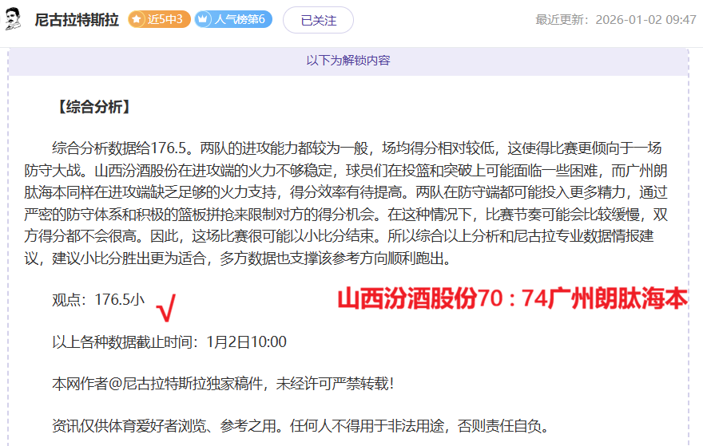Click the crown icon in the blue badge
This screenshot has height=446, width=703.
(204, 20)
